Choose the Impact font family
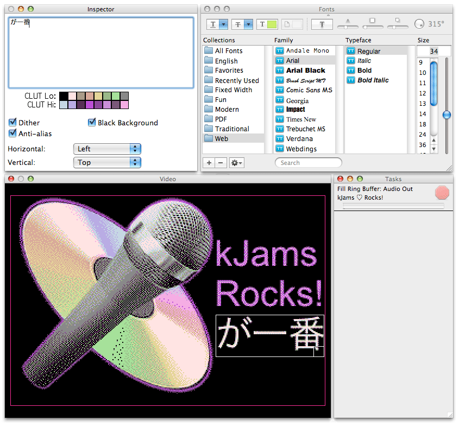 tap(304, 110)
